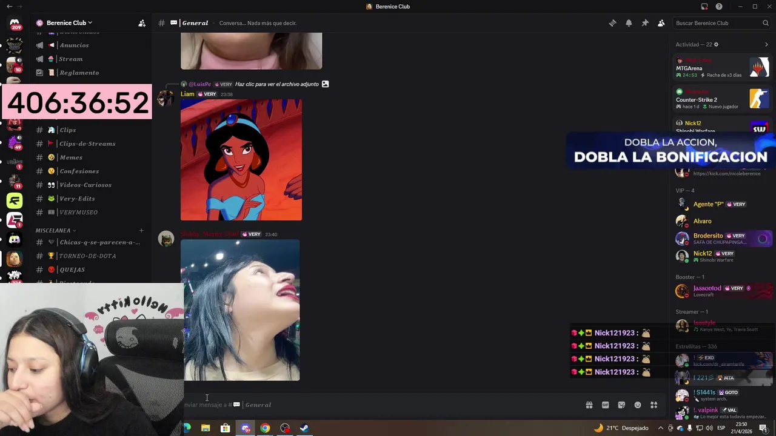This screenshot has height=436, width=776.
Task: Open the gift icon in message bar
Action: (589, 405)
